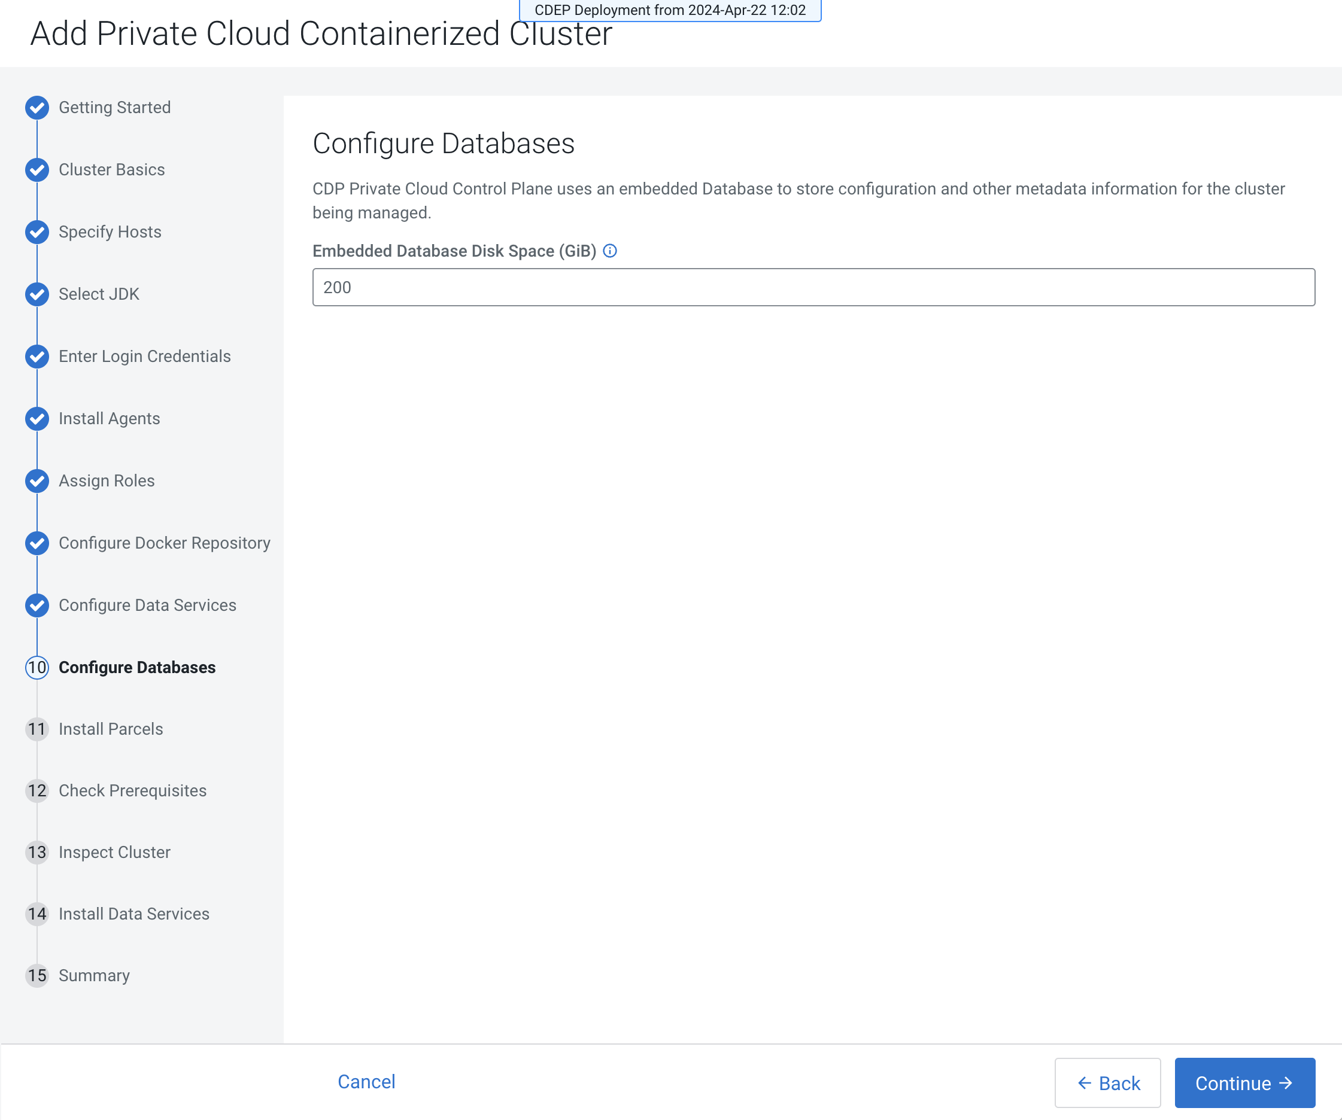Click the Continue button
The image size is (1342, 1120).
[x=1245, y=1083]
